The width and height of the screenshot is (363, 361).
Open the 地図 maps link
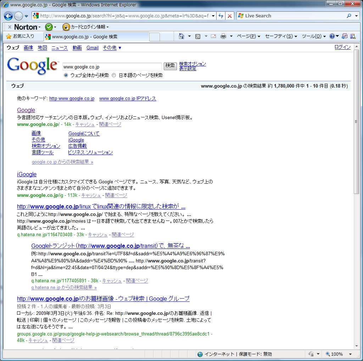[43, 48]
